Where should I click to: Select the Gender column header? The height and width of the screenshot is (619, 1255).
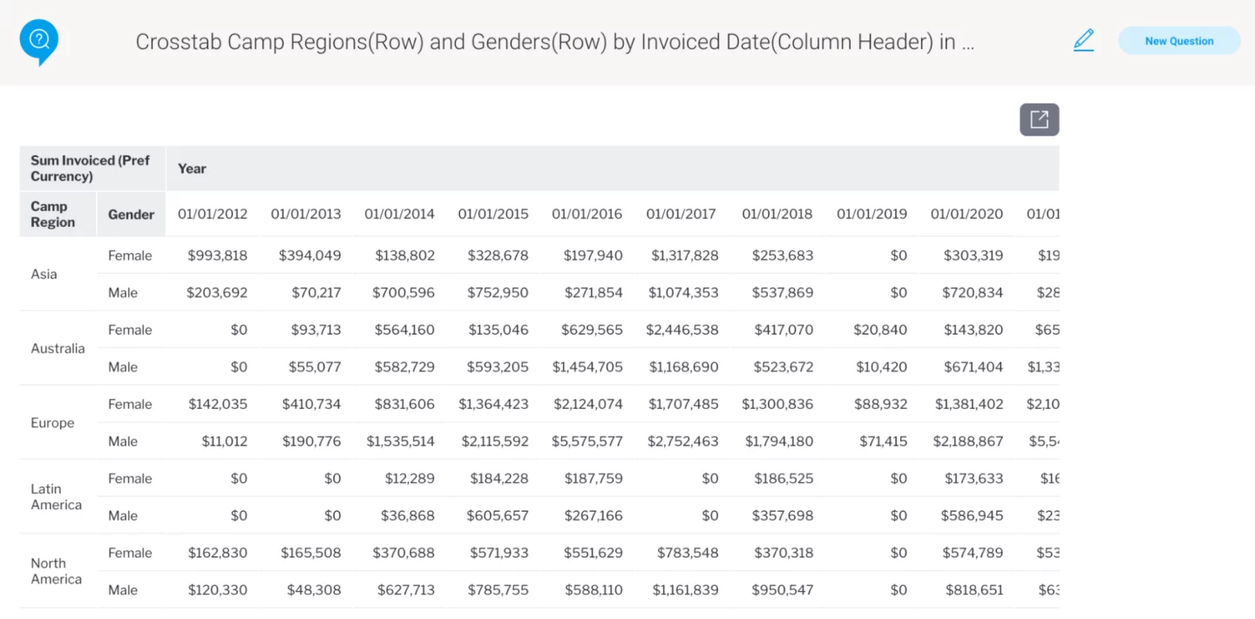pyautogui.click(x=131, y=214)
